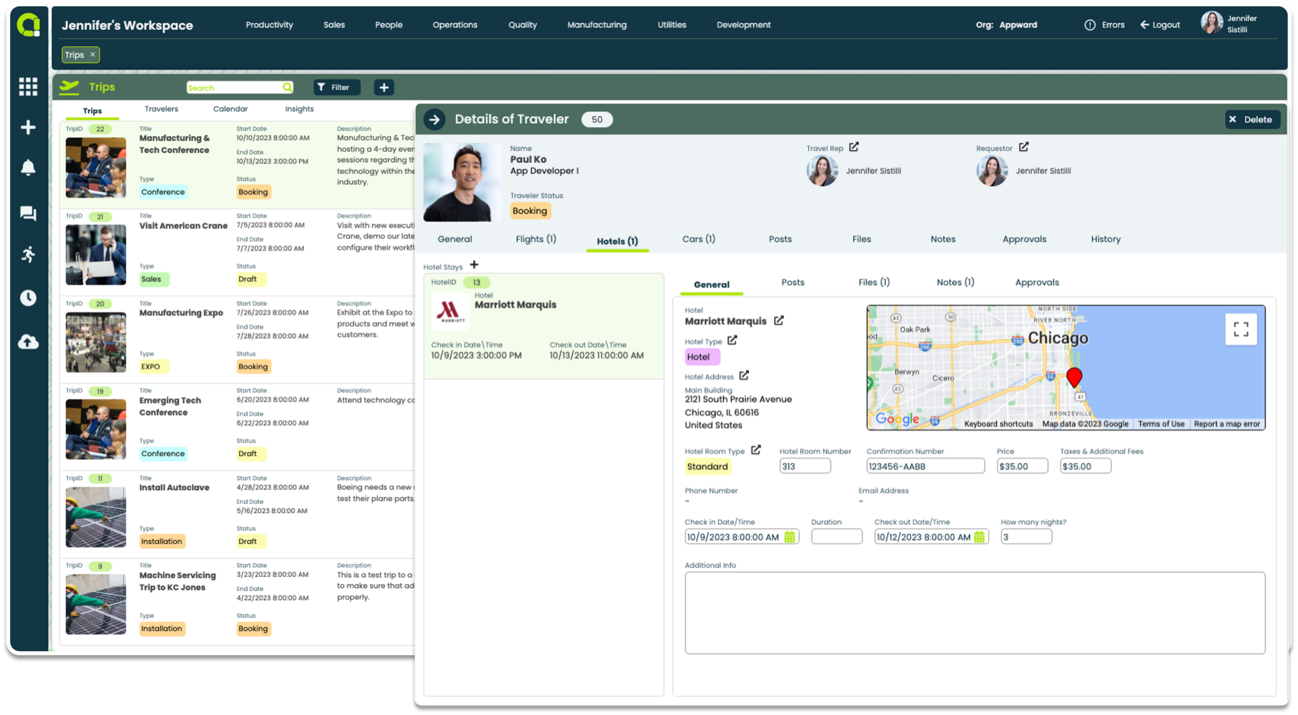This screenshot has height=715, width=1298.
Task: Click the Appward logo icon
Action: pyautogui.click(x=28, y=24)
